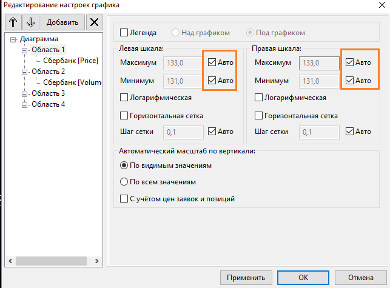Collapse the Область 1 node
The image size is (390, 288).
click(x=24, y=50)
